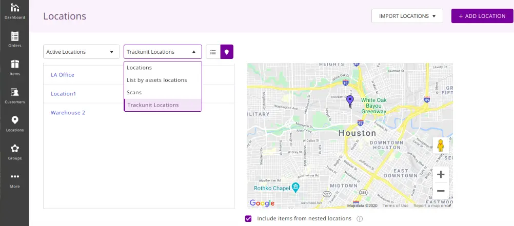Screen dimensions: 514x226
Task: Click the purple map view pin button
Action: click(x=227, y=52)
